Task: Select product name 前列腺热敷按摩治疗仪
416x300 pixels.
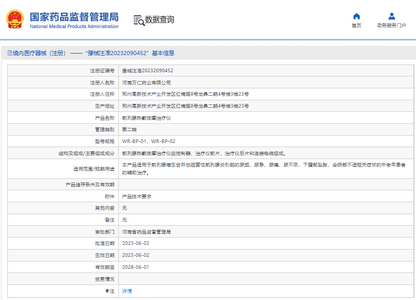Action: [x=146, y=118]
